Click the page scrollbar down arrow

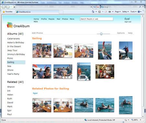click(x=143, y=117)
